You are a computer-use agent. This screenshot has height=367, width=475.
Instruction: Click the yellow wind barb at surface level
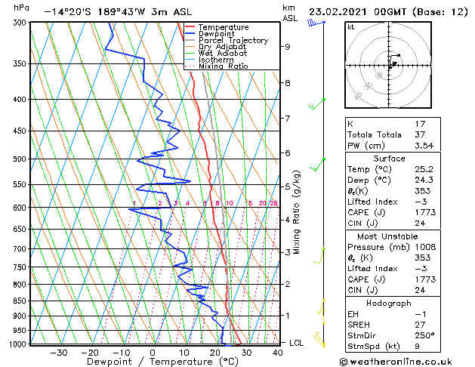pyautogui.click(x=319, y=339)
